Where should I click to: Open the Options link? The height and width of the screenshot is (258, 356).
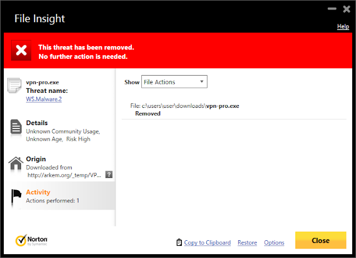(x=274, y=242)
